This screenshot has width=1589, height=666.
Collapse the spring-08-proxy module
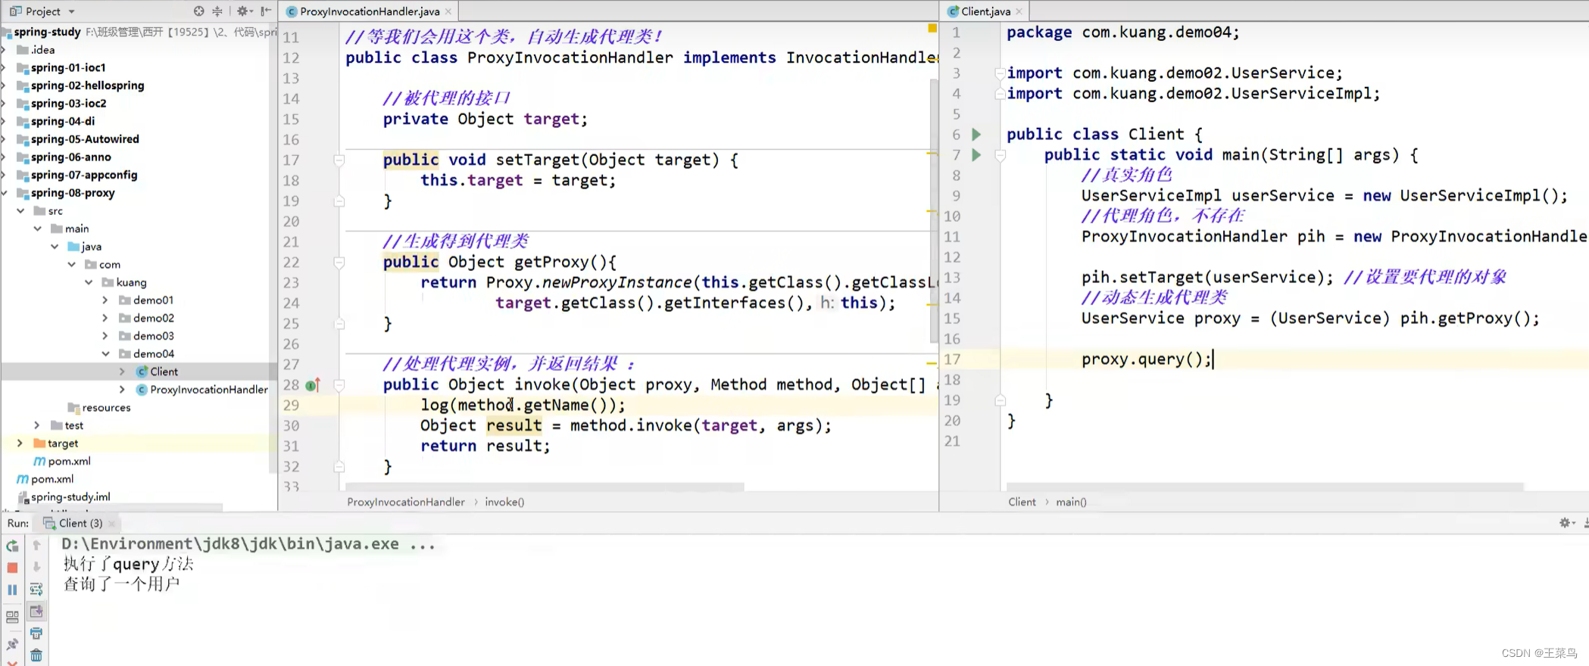(5, 193)
